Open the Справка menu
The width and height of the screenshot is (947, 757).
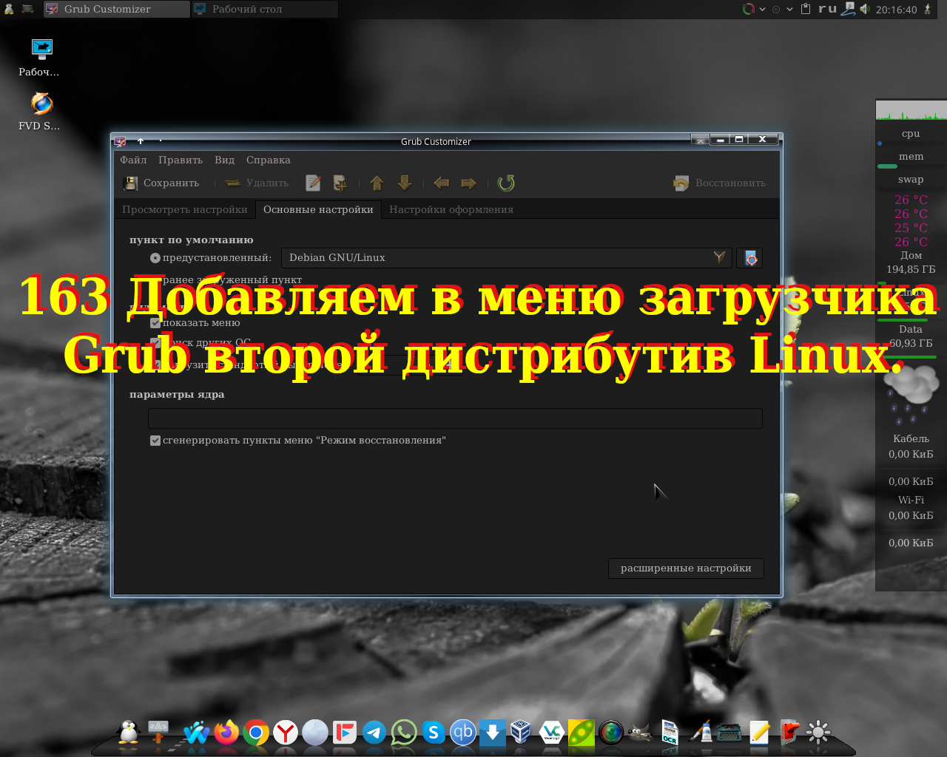(x=269, y=160)
